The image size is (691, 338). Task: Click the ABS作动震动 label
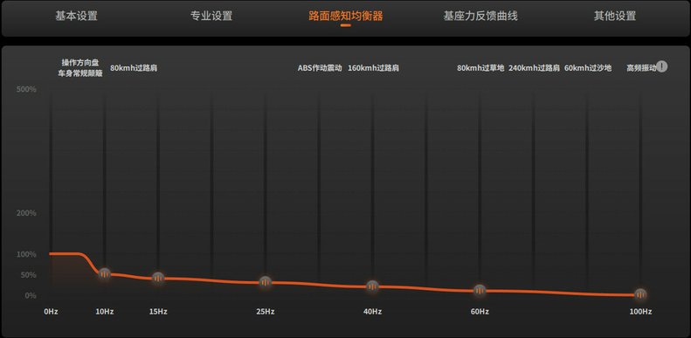(x=320, y=68)
